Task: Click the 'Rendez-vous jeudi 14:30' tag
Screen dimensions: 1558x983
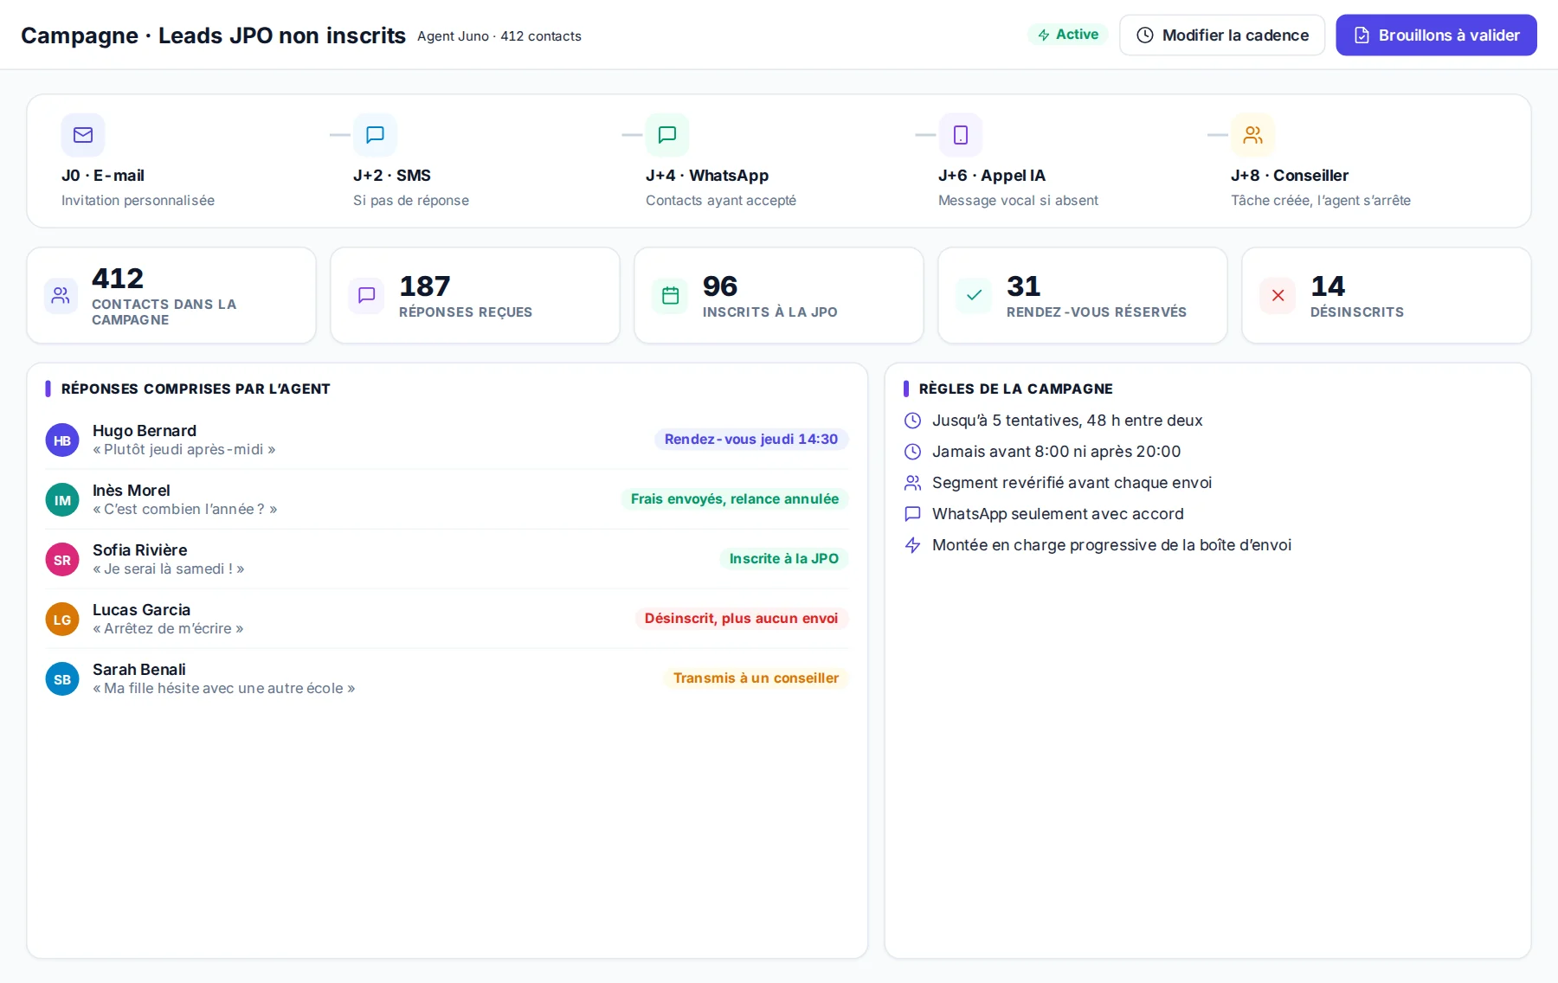Action: 751,440
